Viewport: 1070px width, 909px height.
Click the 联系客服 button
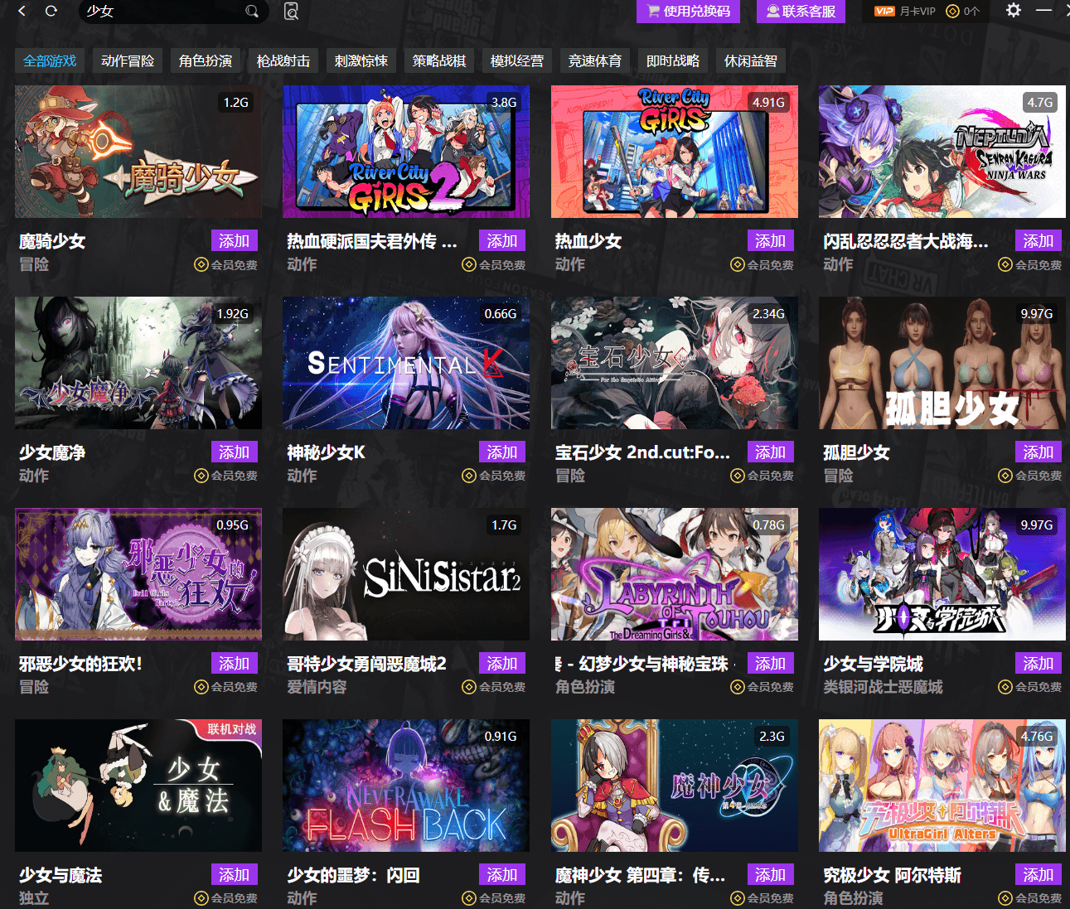tap(801, 11)
